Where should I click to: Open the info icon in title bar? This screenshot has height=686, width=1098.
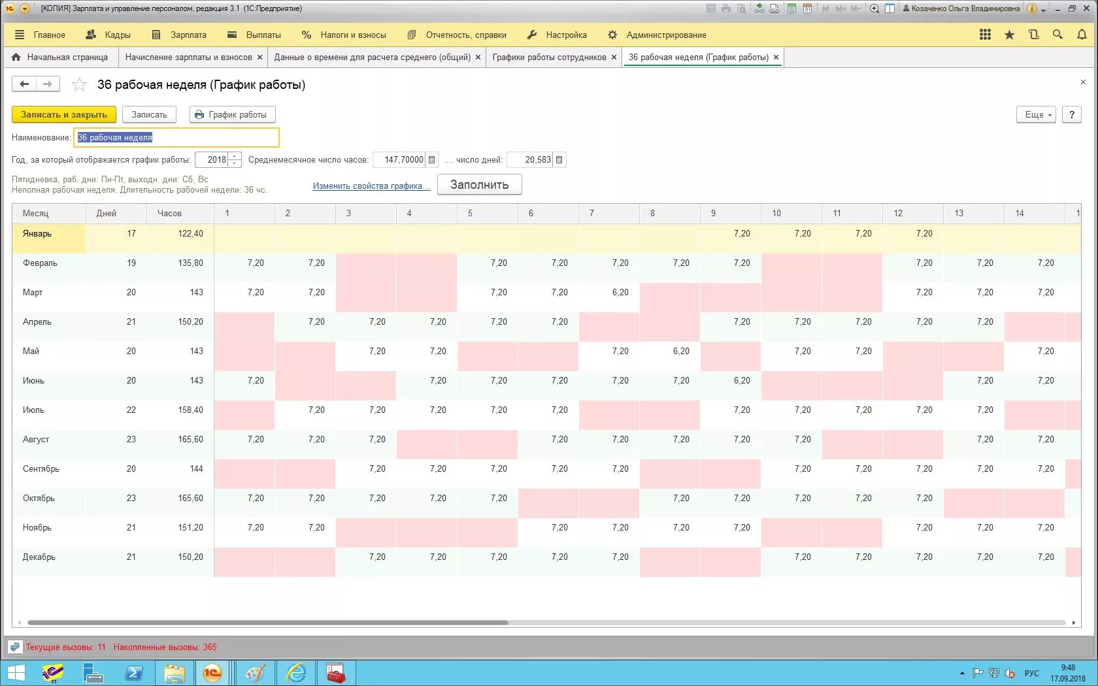(1032, 8)
